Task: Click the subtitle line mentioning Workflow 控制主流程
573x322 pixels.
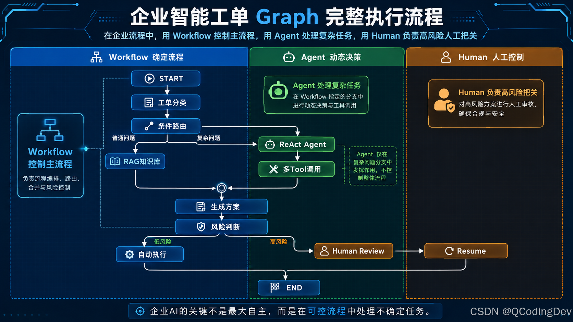Action: tap(291, 36)
